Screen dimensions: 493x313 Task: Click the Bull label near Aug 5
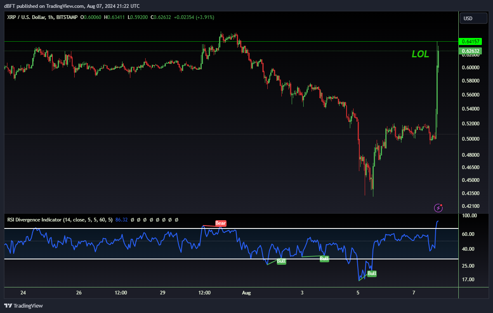pos(372,273)
